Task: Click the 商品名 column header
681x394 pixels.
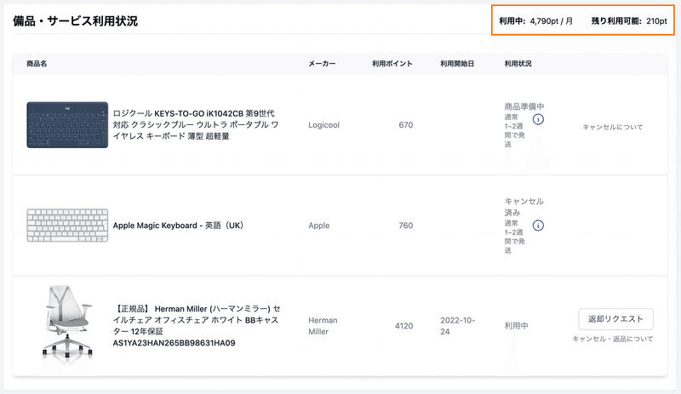Action: coord(37,64)
